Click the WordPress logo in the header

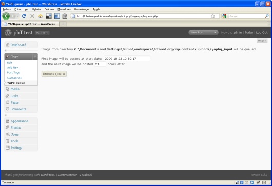point(8,33)
